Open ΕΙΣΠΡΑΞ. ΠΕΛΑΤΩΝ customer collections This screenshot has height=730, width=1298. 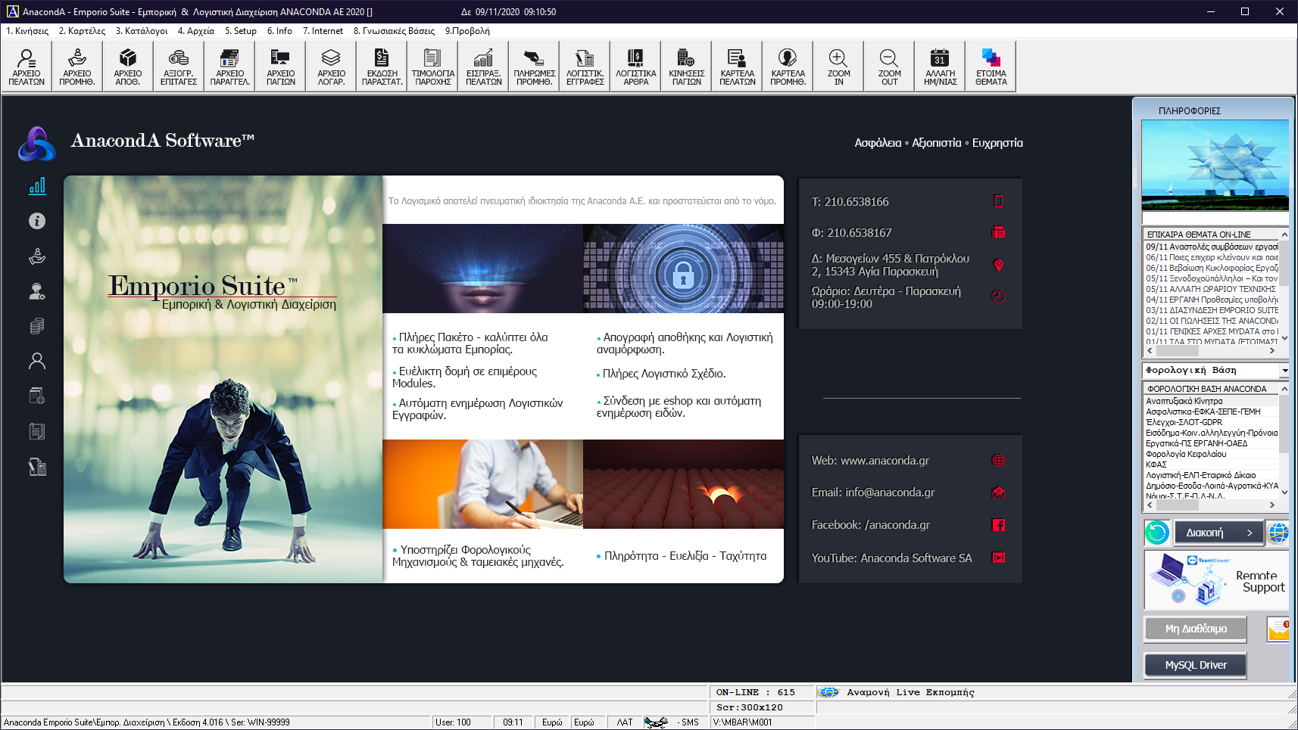[x=483, y=67]
